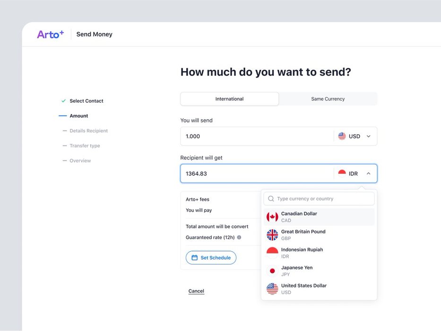
Task: Click the green checkmark beside Select Contact
Action: tap(63, 101)
